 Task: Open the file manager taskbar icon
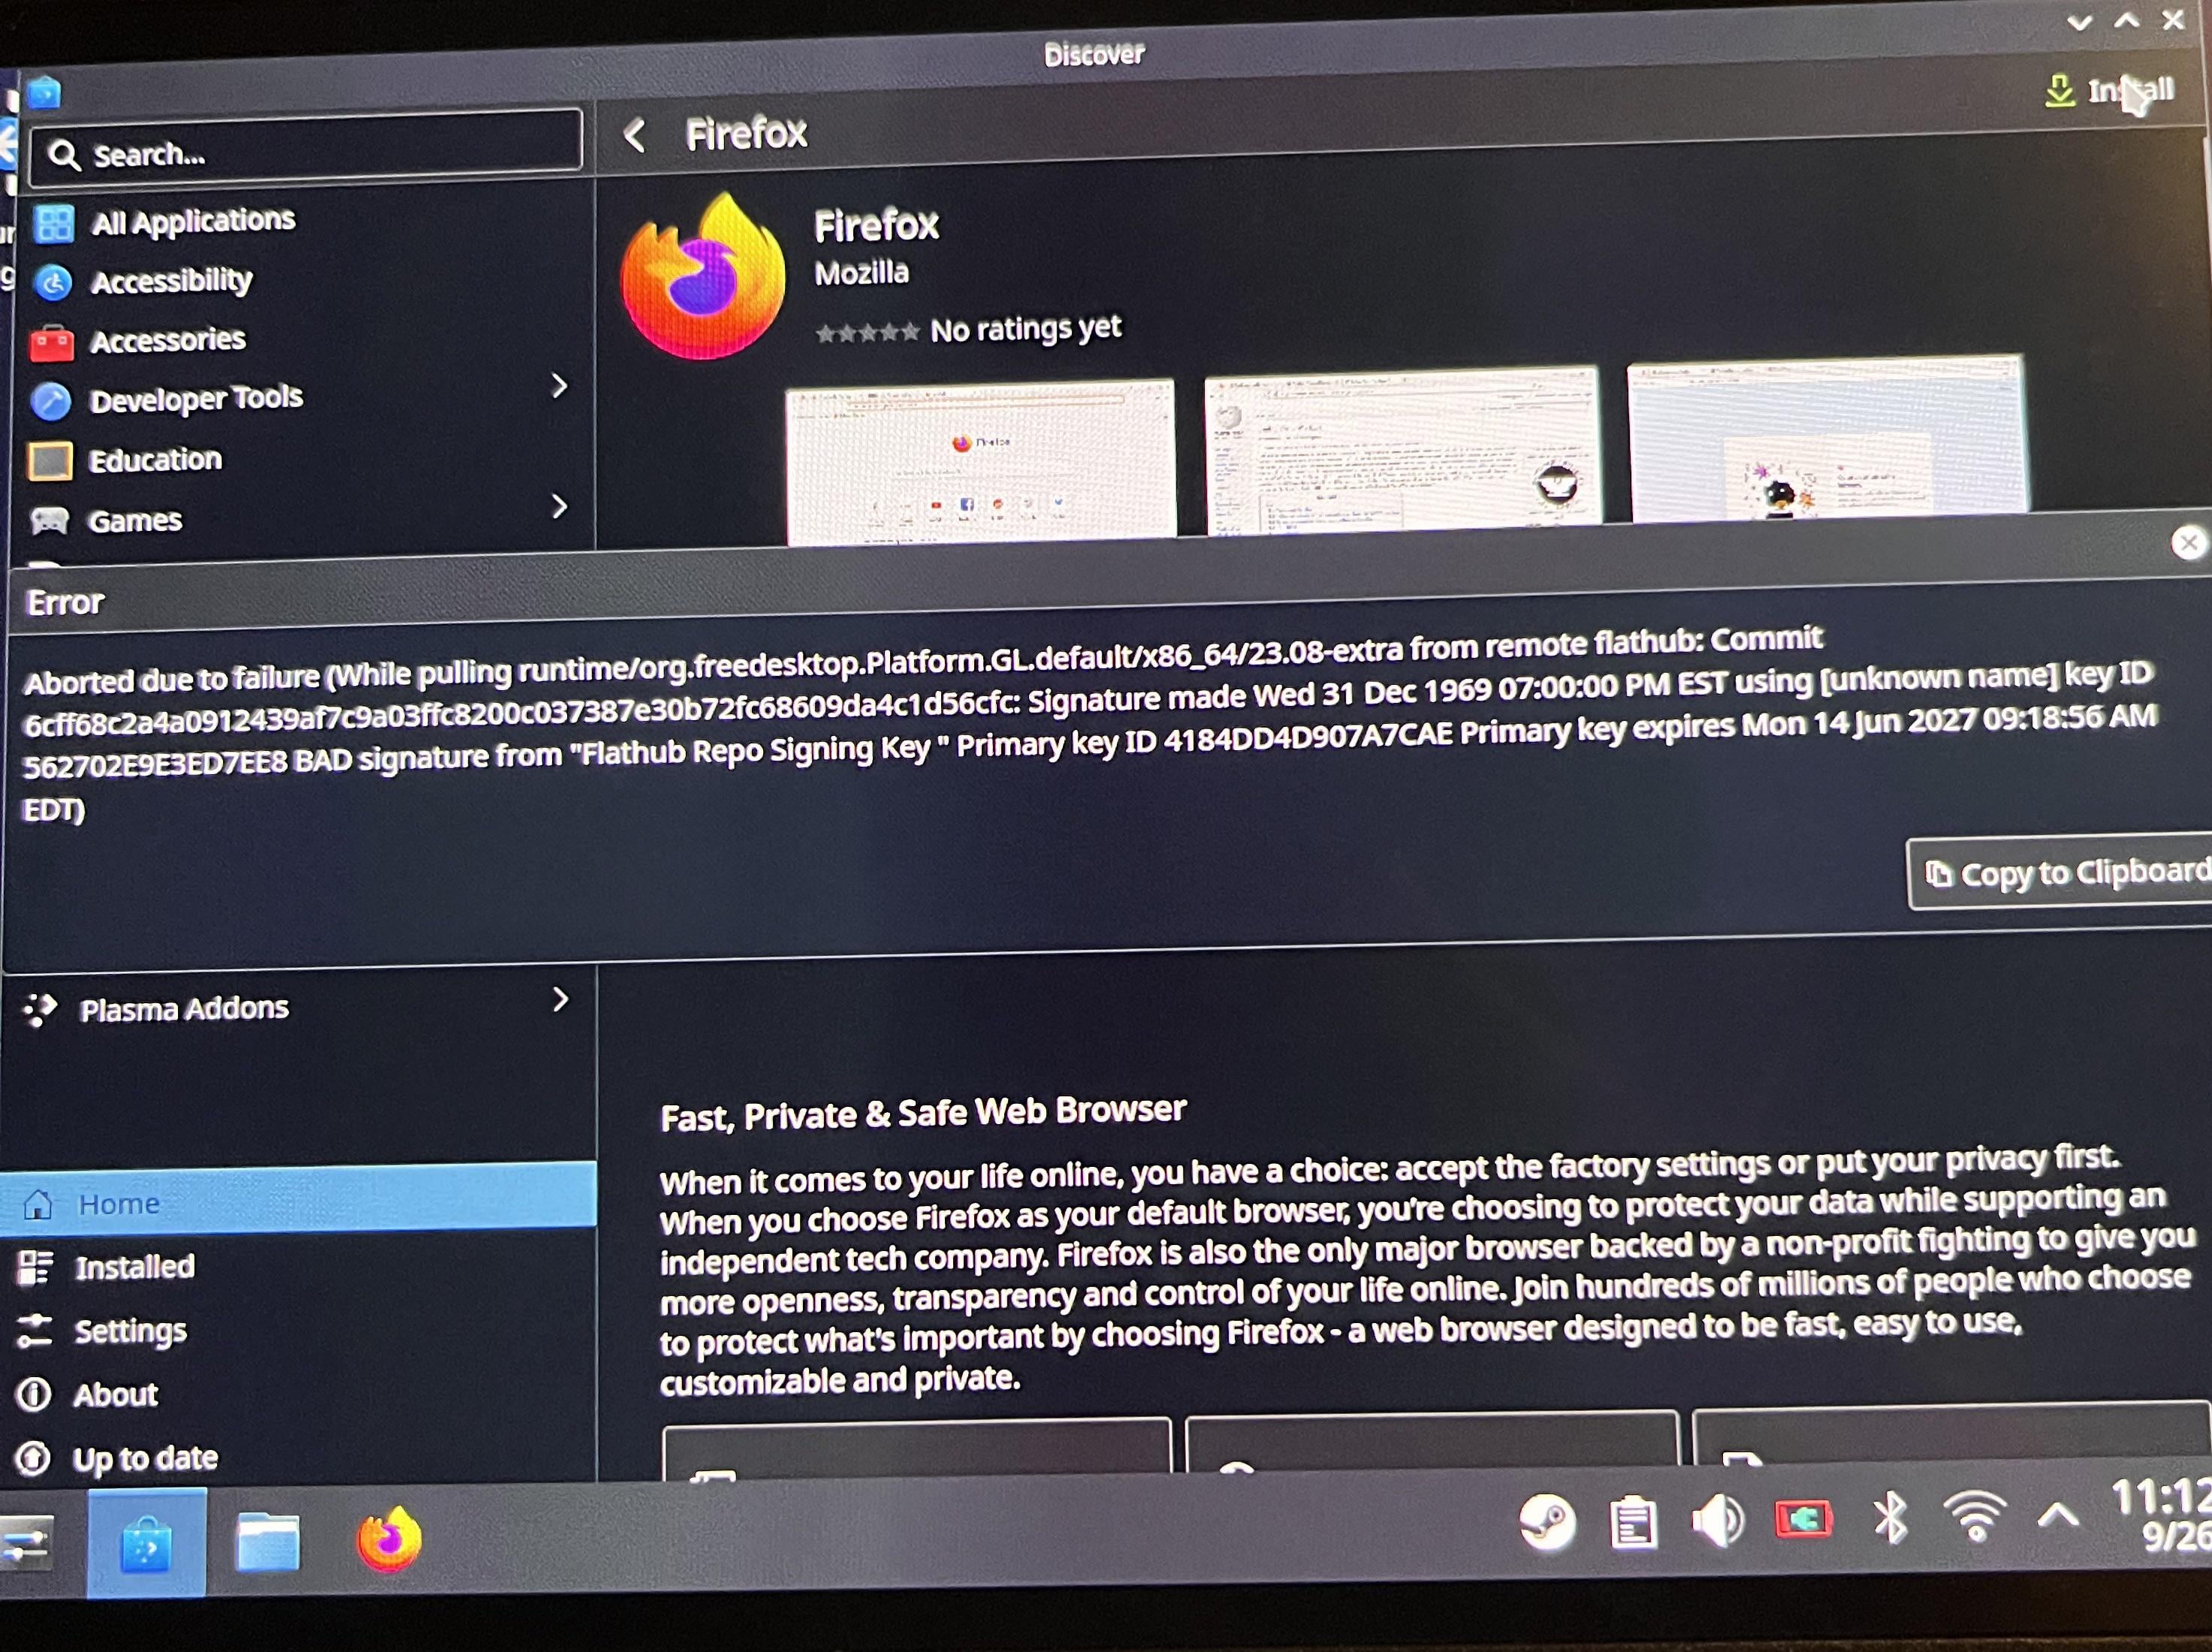[267, 1542]
